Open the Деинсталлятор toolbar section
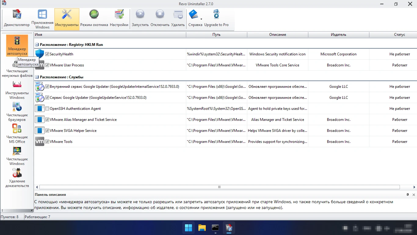Image resolution: width=417 pixels, height=235 pixels. 17,19
